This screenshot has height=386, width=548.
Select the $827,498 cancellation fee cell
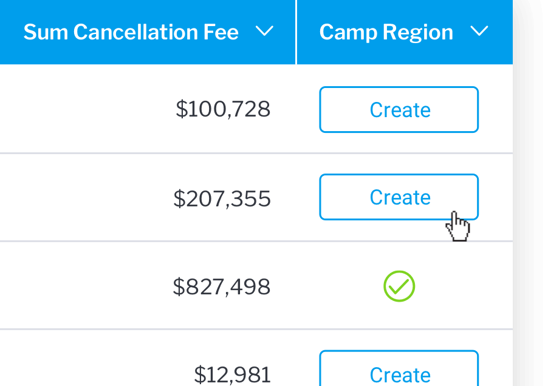click(x=222, y=286)
